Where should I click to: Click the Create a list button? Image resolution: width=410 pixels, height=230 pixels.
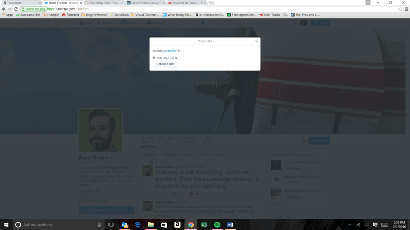pos(165,64)
